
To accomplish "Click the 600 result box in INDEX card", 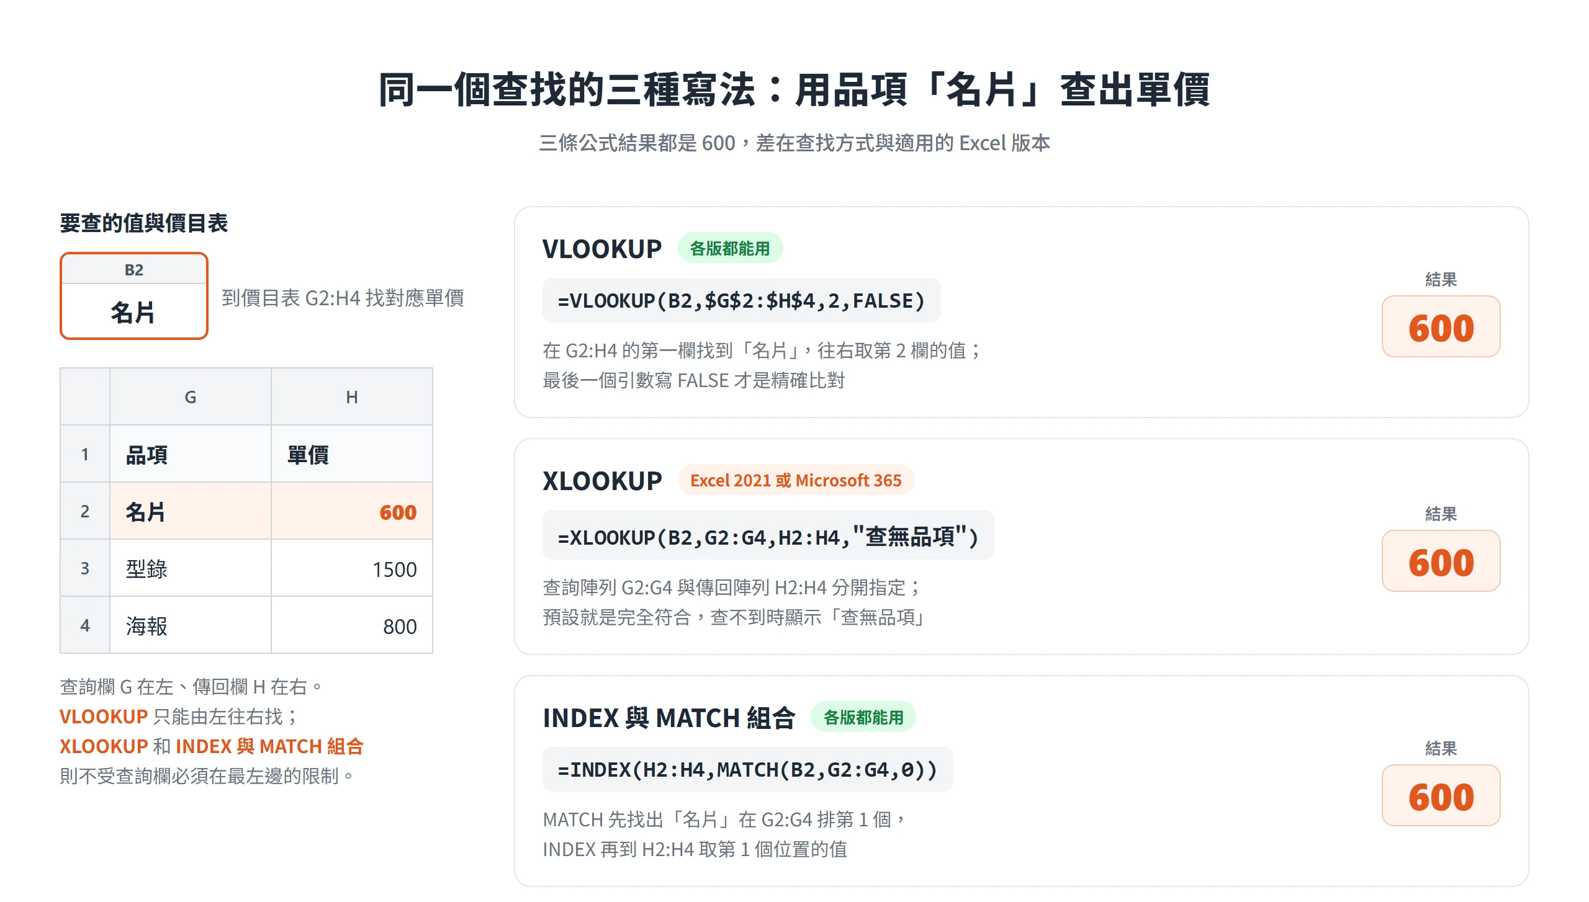I will [x=1441, y=796].
